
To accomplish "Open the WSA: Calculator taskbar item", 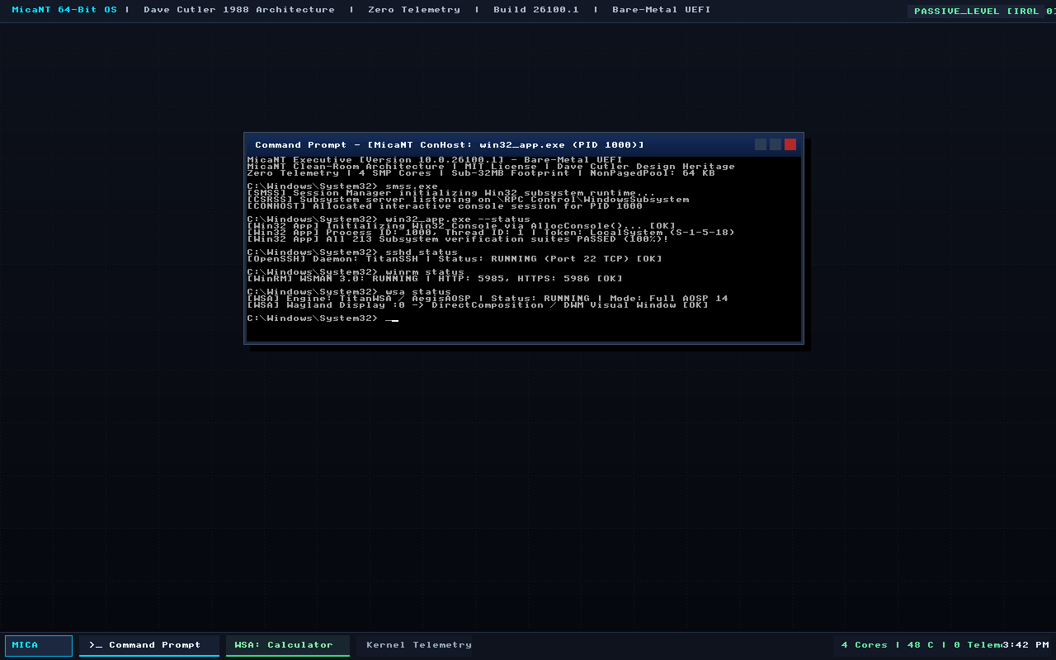I will (288, 645).
